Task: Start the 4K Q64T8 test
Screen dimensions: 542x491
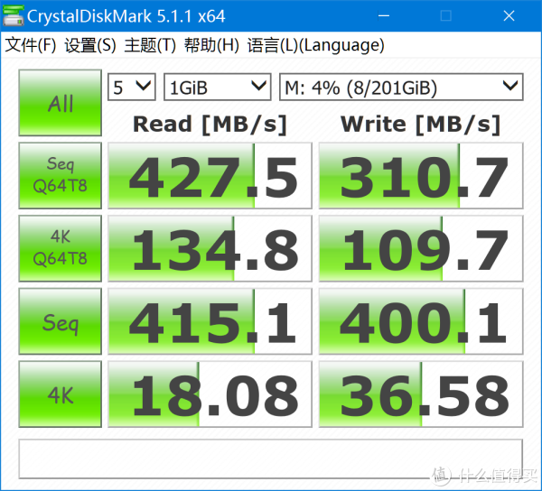Action: (61, 248)
